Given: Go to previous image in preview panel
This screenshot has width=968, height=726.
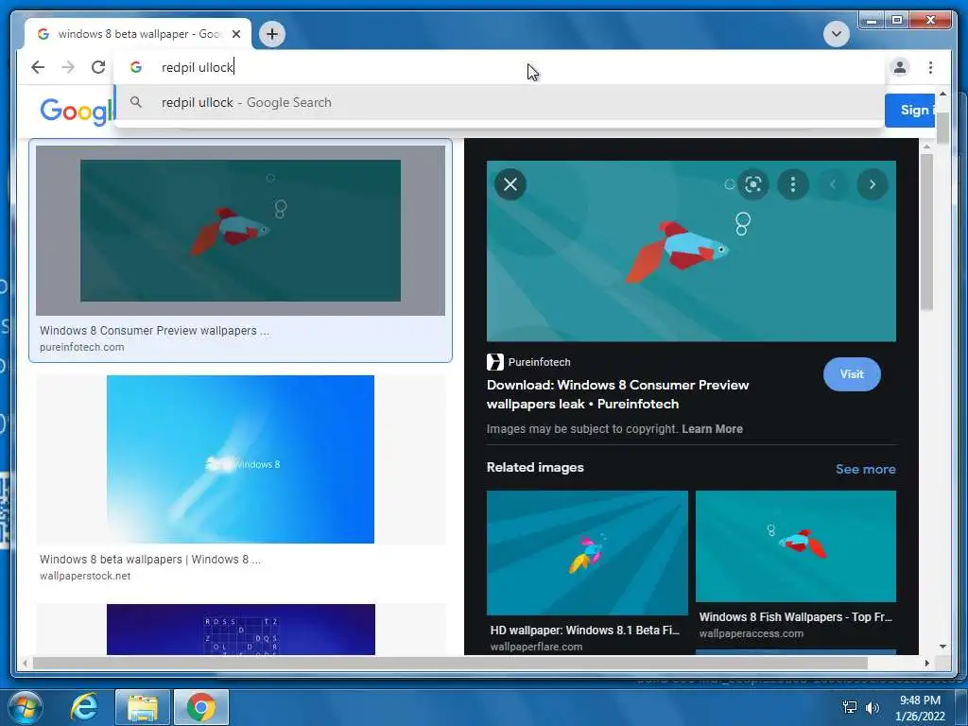Looking at the screenshot, I should click(832, 184).
